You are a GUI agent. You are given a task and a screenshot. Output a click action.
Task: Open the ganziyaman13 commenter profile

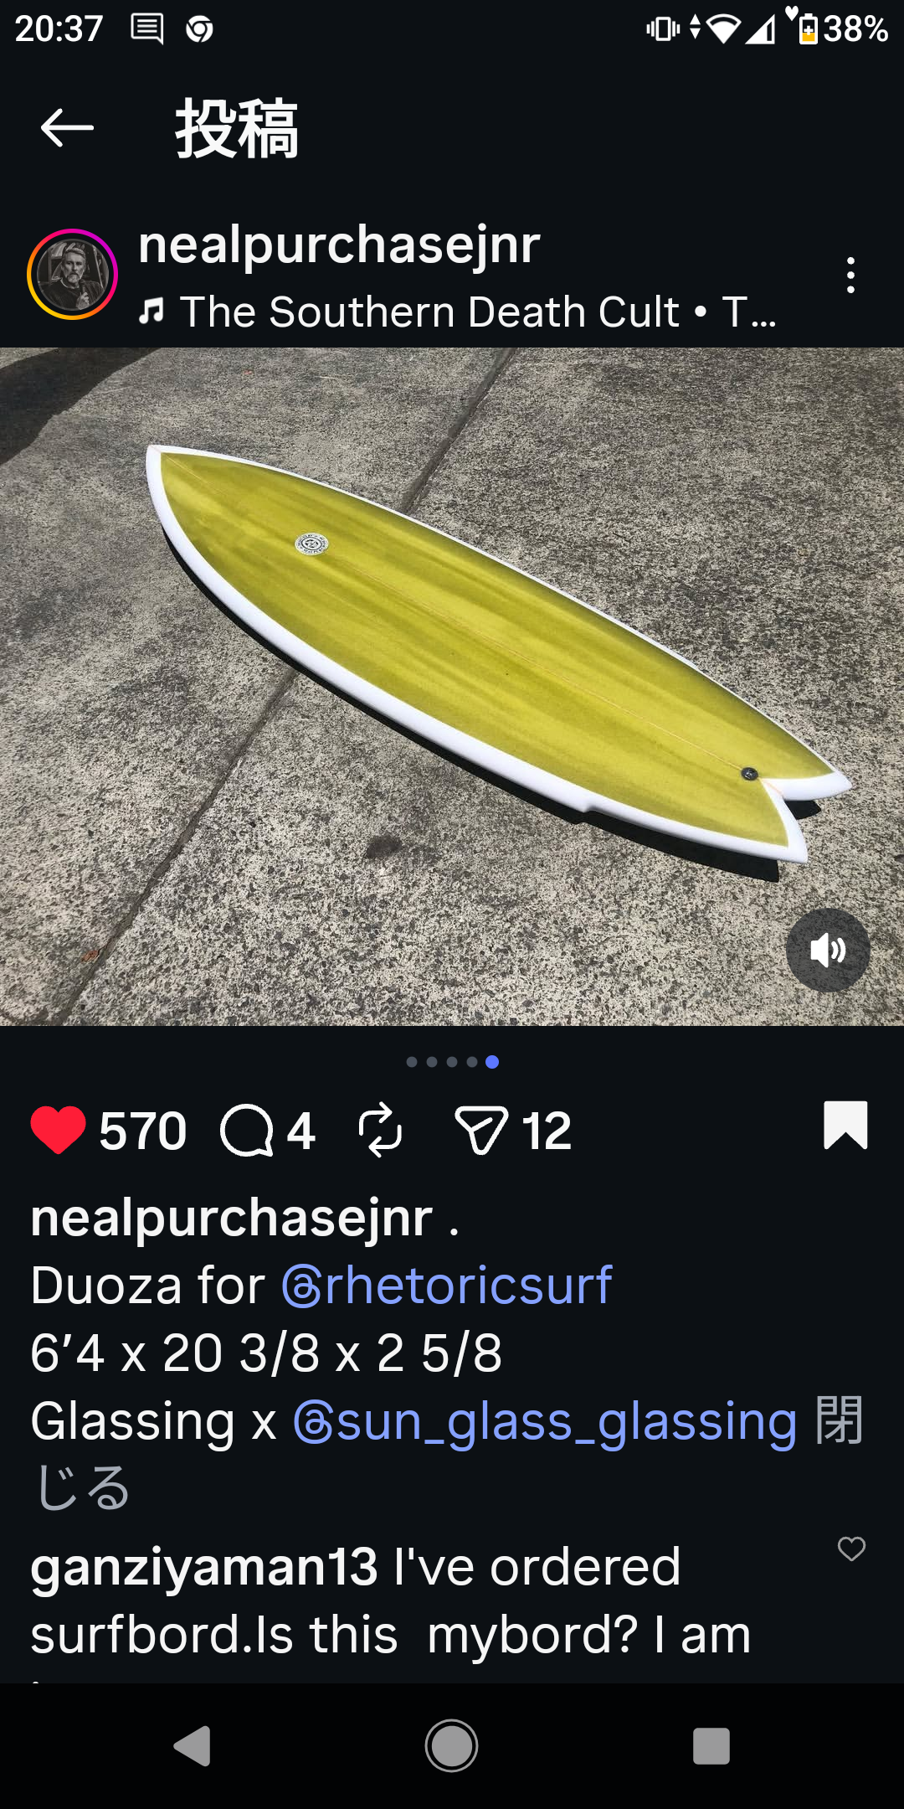pos(204,1566)
